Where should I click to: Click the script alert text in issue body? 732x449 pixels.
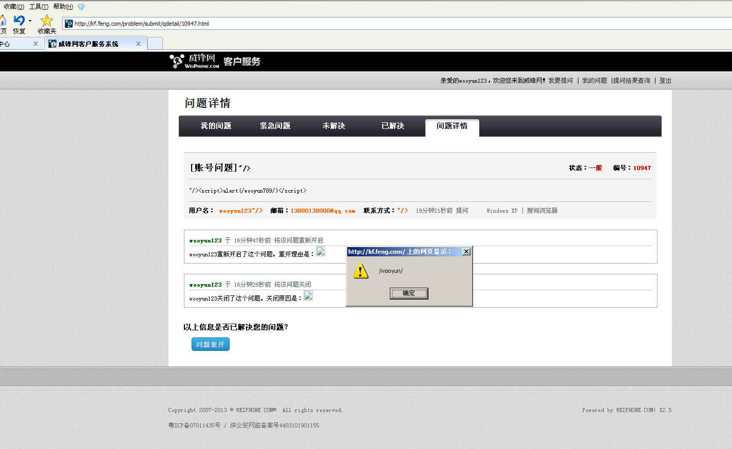248,191
